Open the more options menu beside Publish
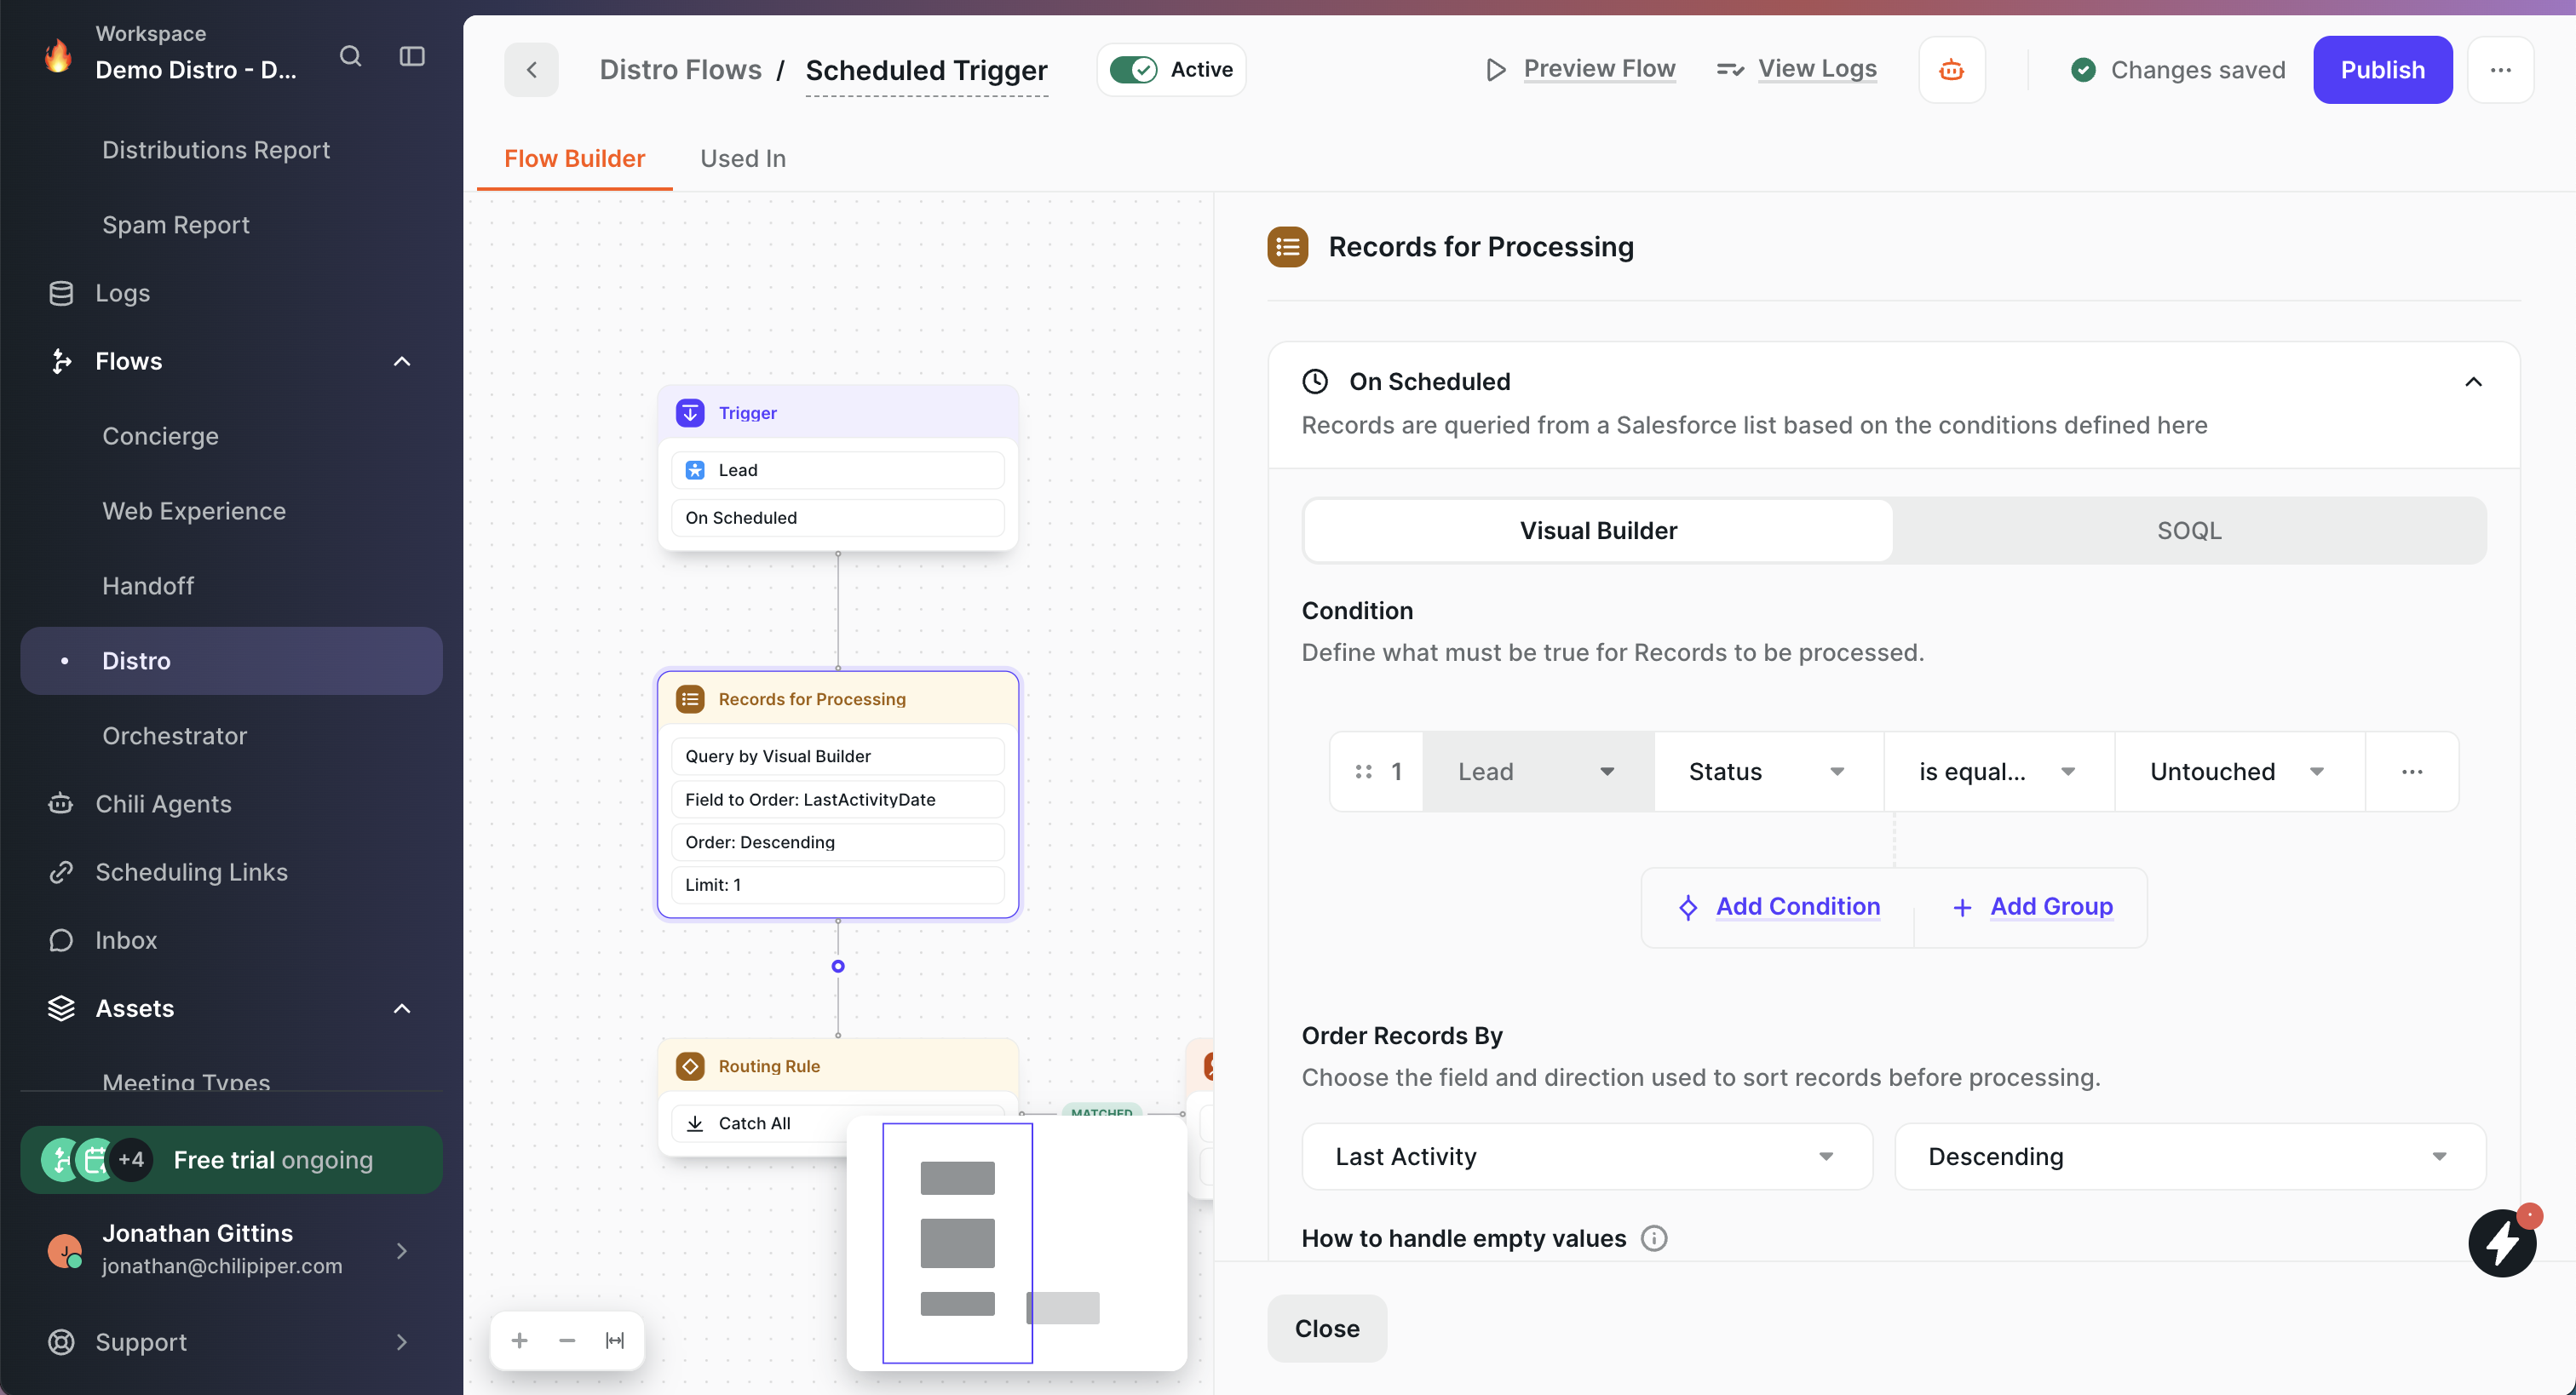This screenshot has height=1395, width=2576. pyautogui.click(x=2500, y=70)
